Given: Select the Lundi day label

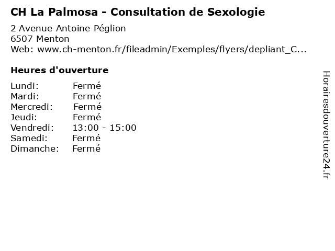Looking at the screenshot, I should coord(25,86).
